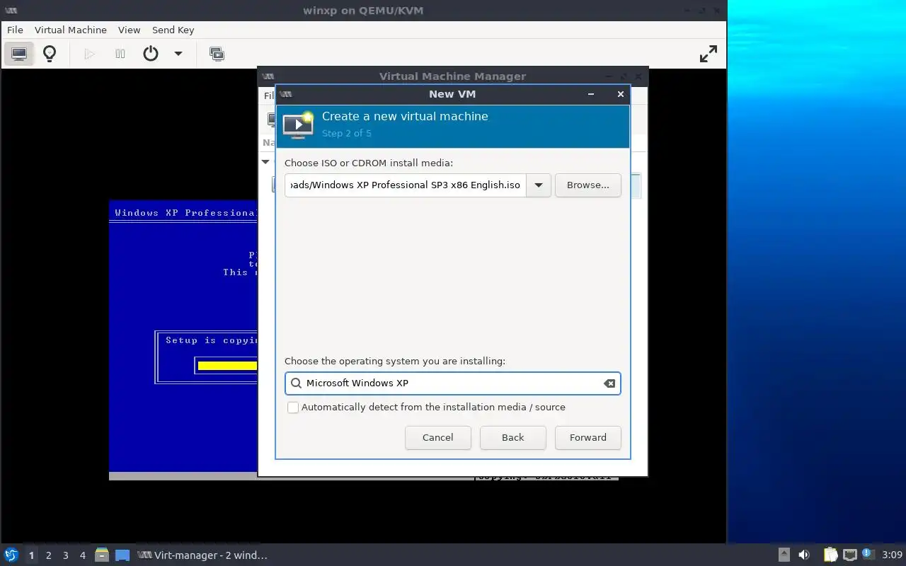Click Forward to continue VM creation
The image size is (906, 566).
588,437
